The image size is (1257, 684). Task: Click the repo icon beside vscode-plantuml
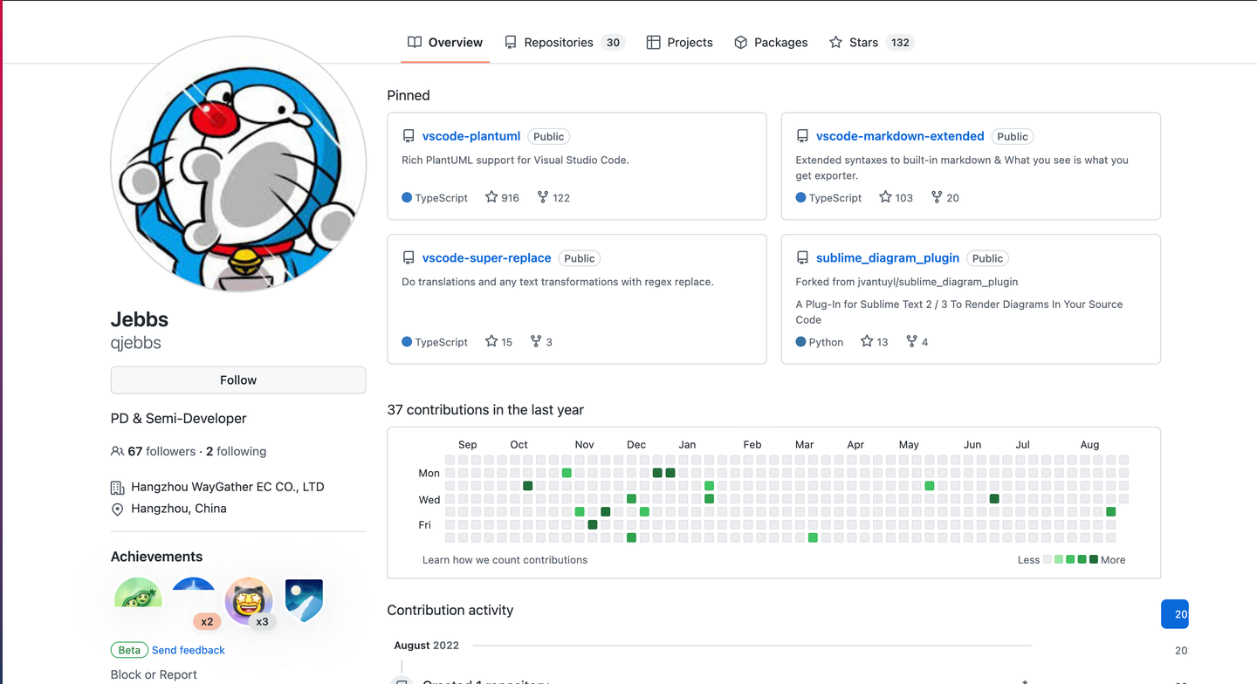click(409, 136)
